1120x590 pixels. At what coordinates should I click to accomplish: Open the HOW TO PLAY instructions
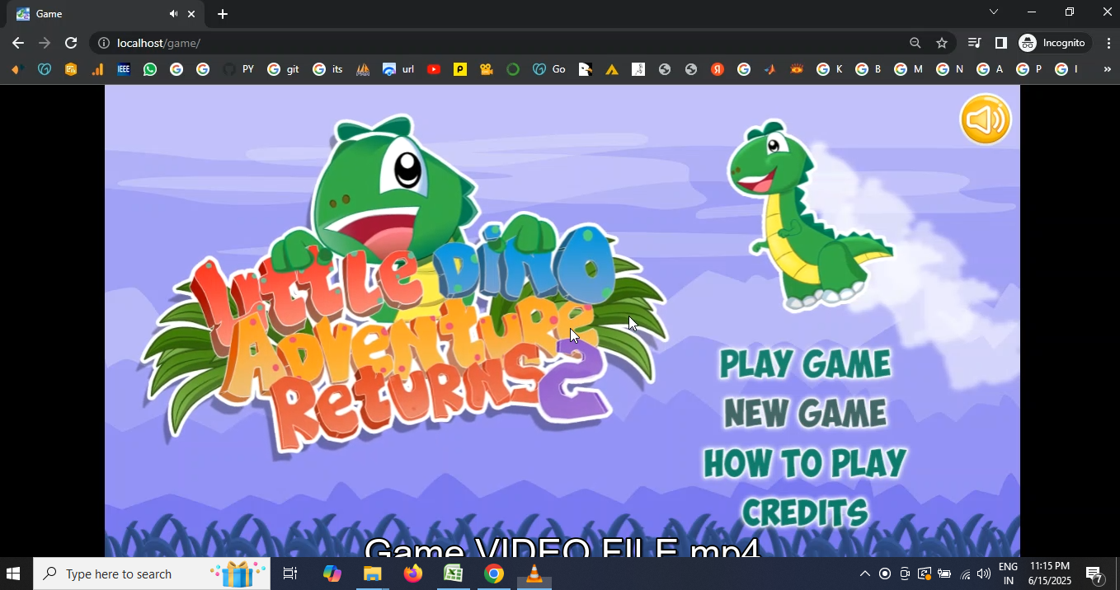(805, 463)
